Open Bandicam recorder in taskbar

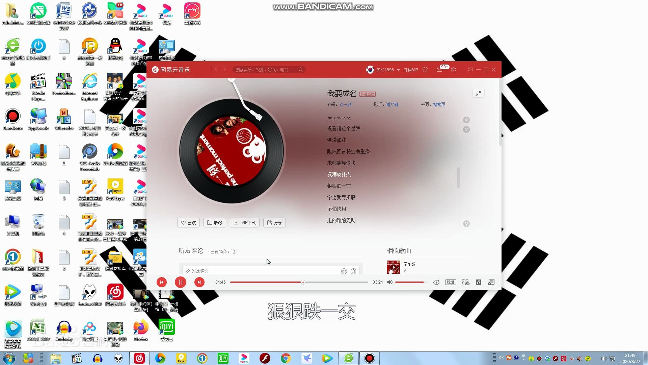[370, 358]
